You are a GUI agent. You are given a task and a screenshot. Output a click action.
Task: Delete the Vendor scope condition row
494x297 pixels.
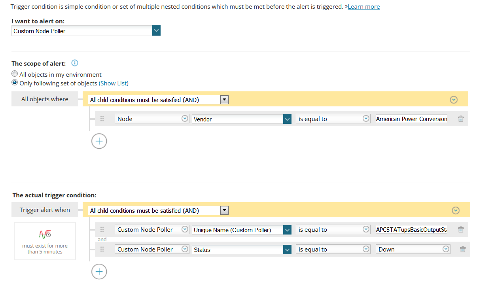pyautogui.click(x=461, y=119)
